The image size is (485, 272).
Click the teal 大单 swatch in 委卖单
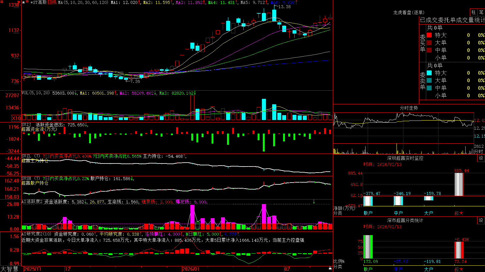click(x=429, y=80)
